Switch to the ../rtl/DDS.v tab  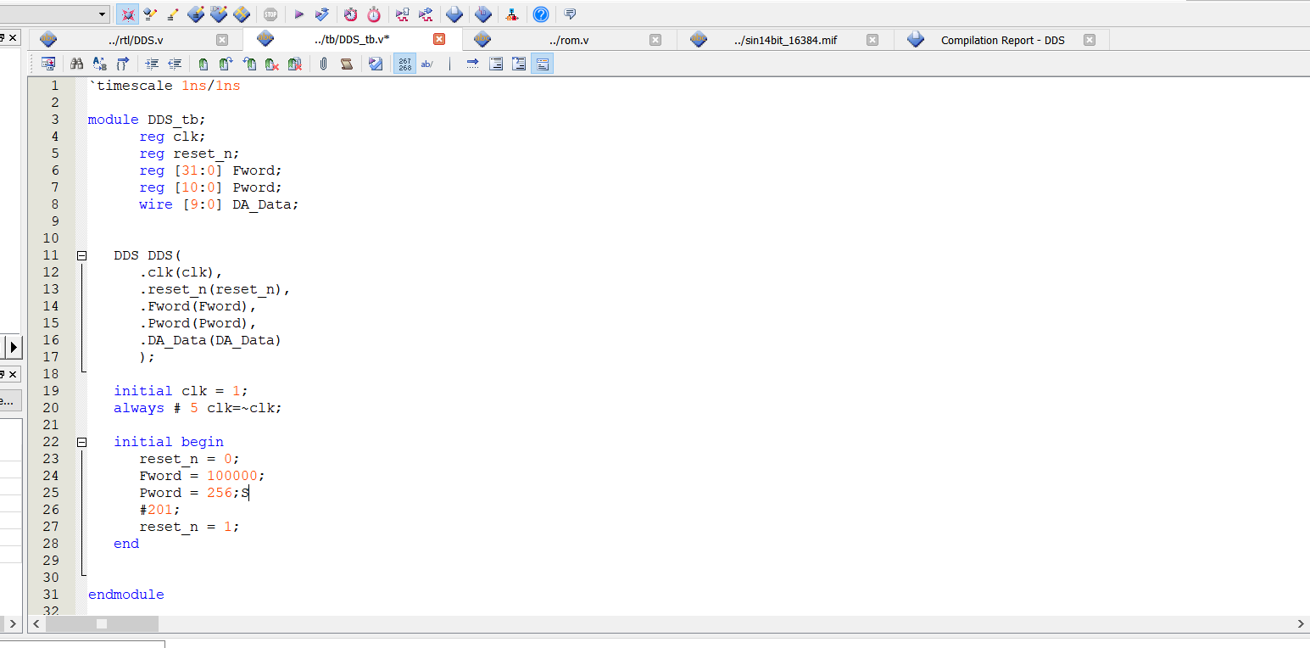point(136,40)
